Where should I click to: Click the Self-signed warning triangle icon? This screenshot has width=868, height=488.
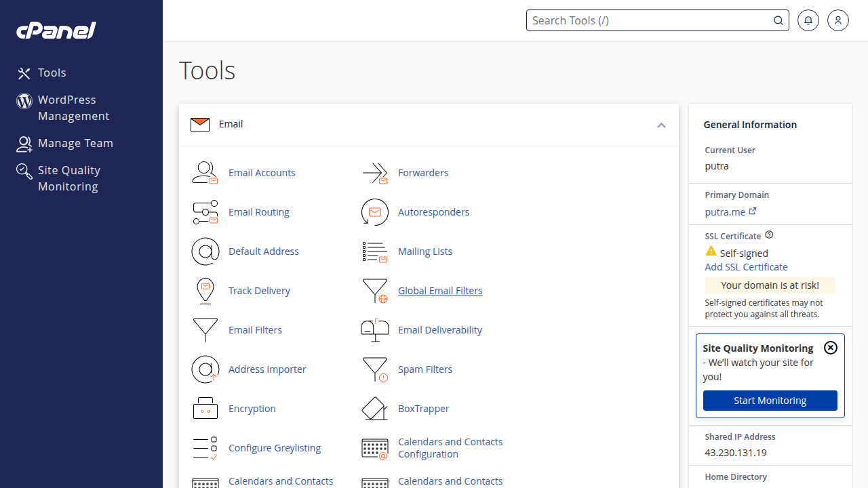pos(711,251)
